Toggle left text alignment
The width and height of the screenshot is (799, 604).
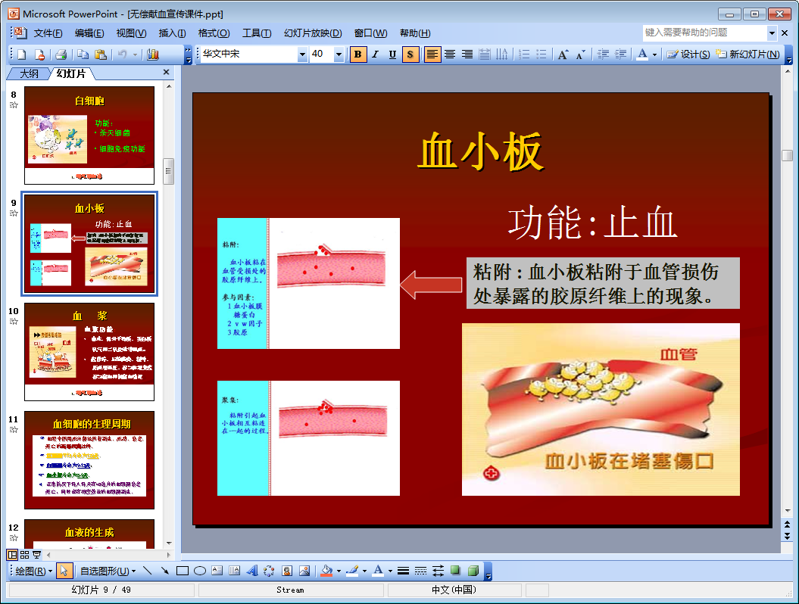pos(432,54)
